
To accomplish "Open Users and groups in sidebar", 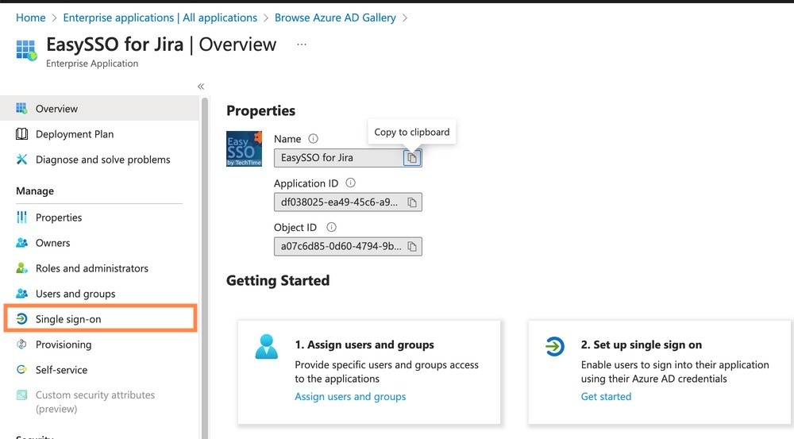I will 99,293.
